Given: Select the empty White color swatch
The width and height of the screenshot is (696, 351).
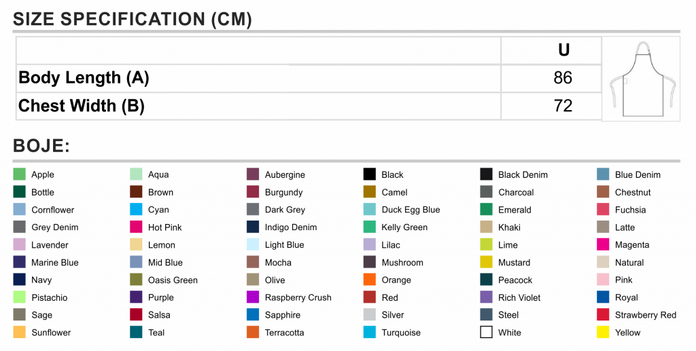Looking at the screenshot, I should pyautogui.click(x=487, y=332).
